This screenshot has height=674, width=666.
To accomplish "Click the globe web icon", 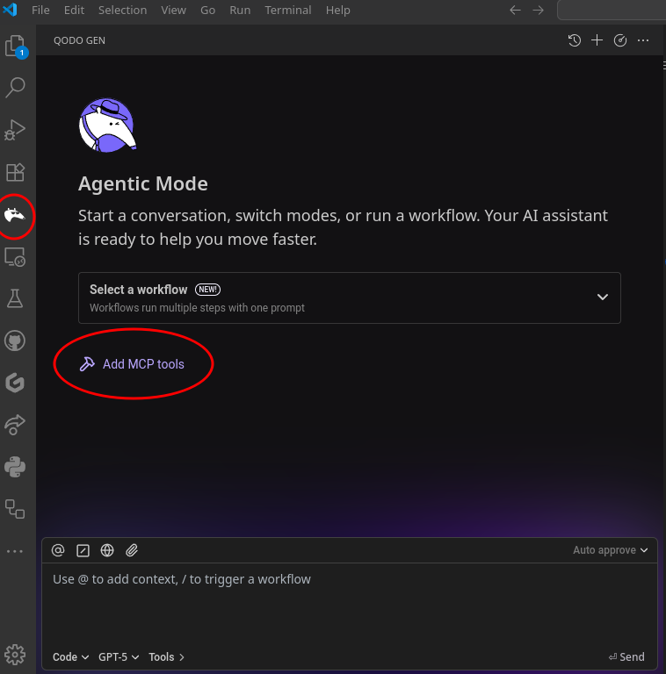I will [107, 550].
